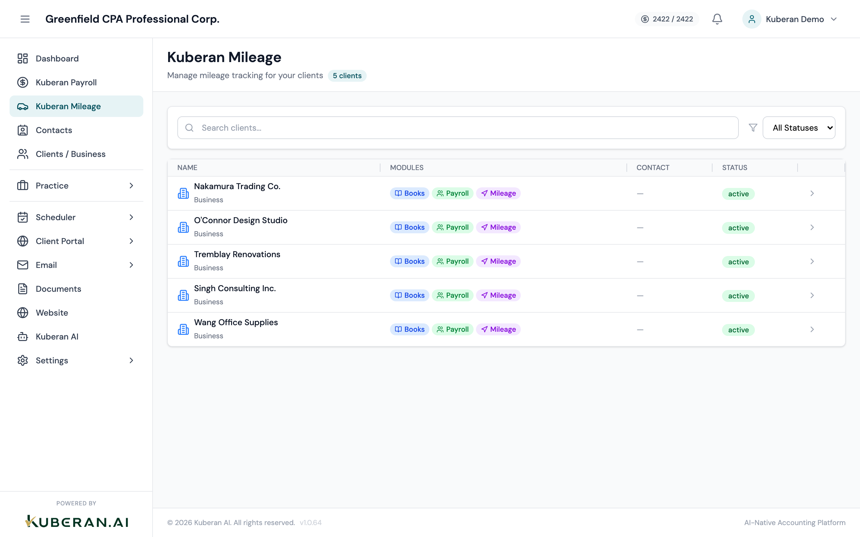Viewport: 860px width, 537px height.
Task: Sort by NAME column header
Action: [x=187, y=168]
